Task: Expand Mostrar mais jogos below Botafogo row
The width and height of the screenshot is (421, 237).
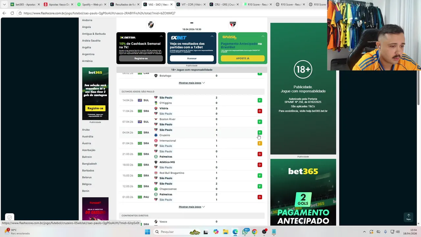Action: coord(192,83)
